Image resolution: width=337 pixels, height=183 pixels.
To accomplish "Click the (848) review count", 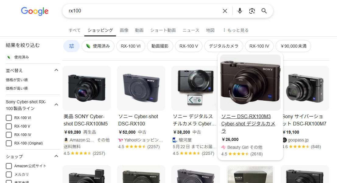I will 316,147.
